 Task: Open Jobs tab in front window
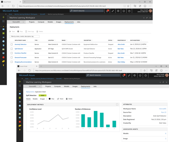[x=95, y=87]
